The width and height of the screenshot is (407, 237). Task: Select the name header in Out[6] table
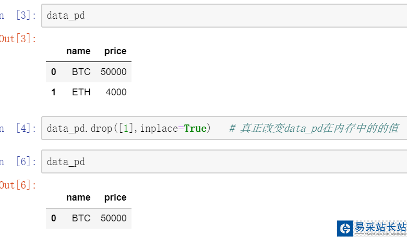pos(78,197)
